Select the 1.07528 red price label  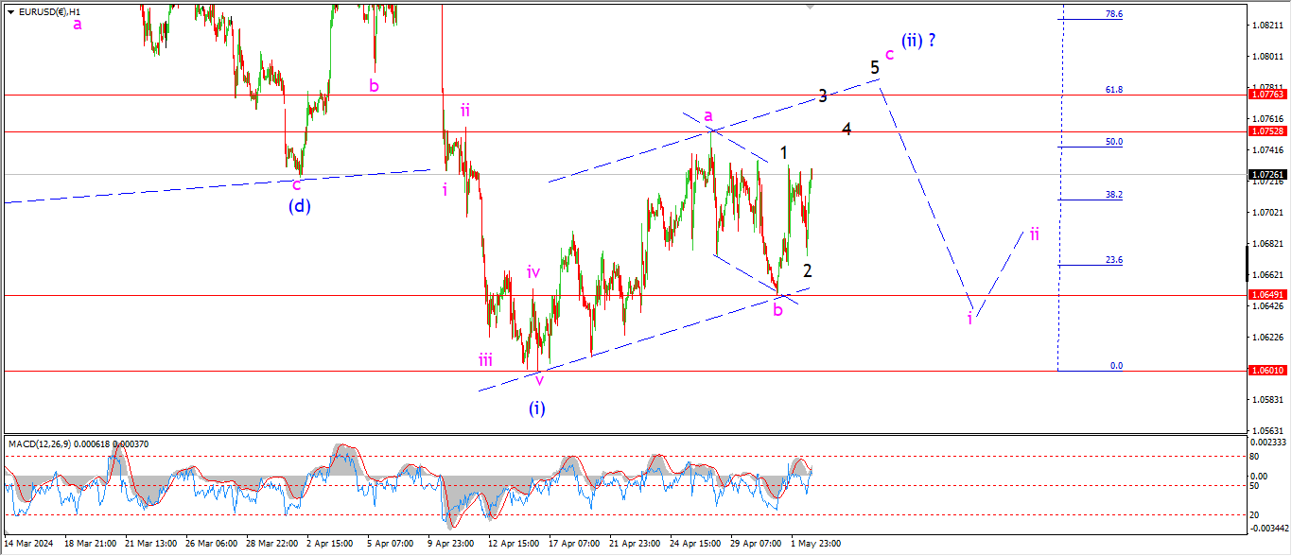click(x=1266, y=131)
